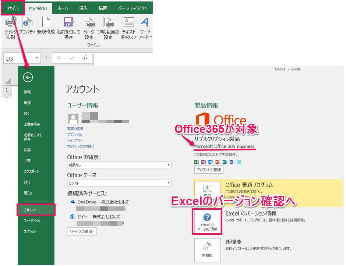
Task: Open the ワードアート WordArt icon
Action: point(145,28)
